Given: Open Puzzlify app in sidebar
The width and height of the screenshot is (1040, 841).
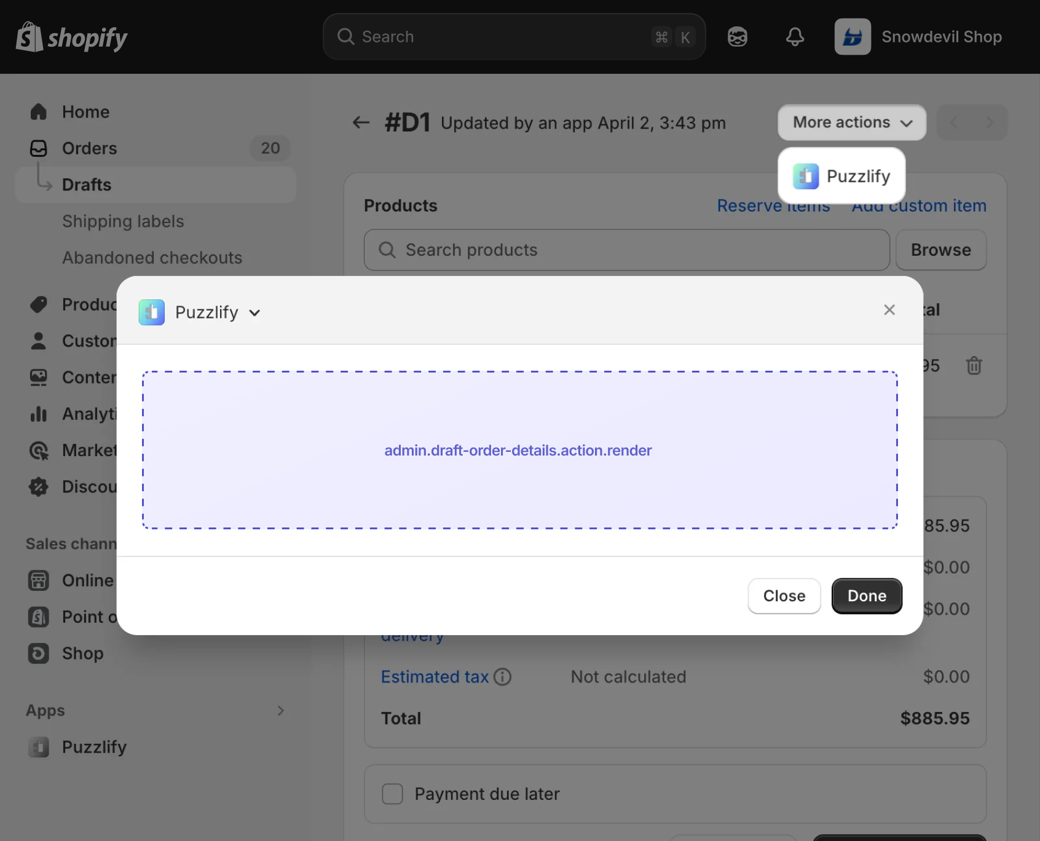Looking at the screenshot, I should pos(156,747).
